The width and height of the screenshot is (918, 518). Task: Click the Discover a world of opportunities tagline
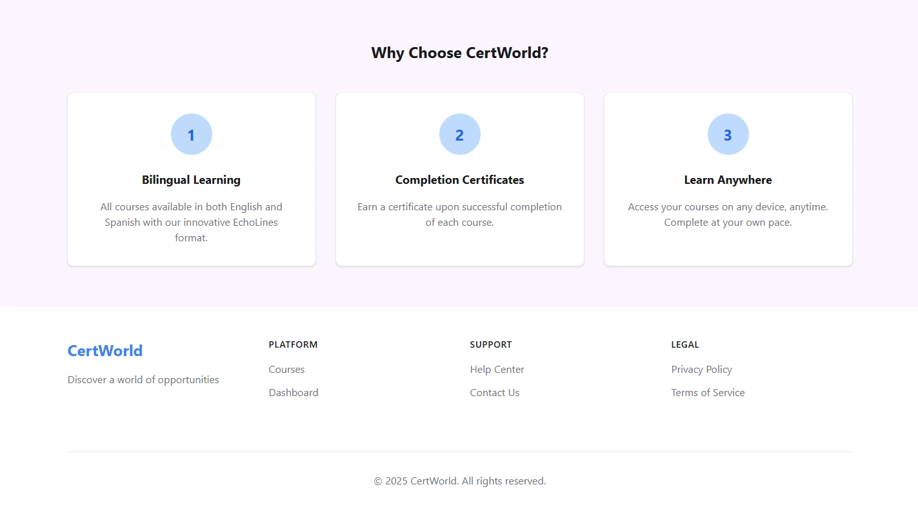[143, 380]
